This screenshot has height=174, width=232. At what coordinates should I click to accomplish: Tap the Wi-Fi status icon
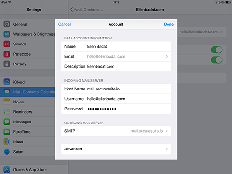tap(10, 2)
